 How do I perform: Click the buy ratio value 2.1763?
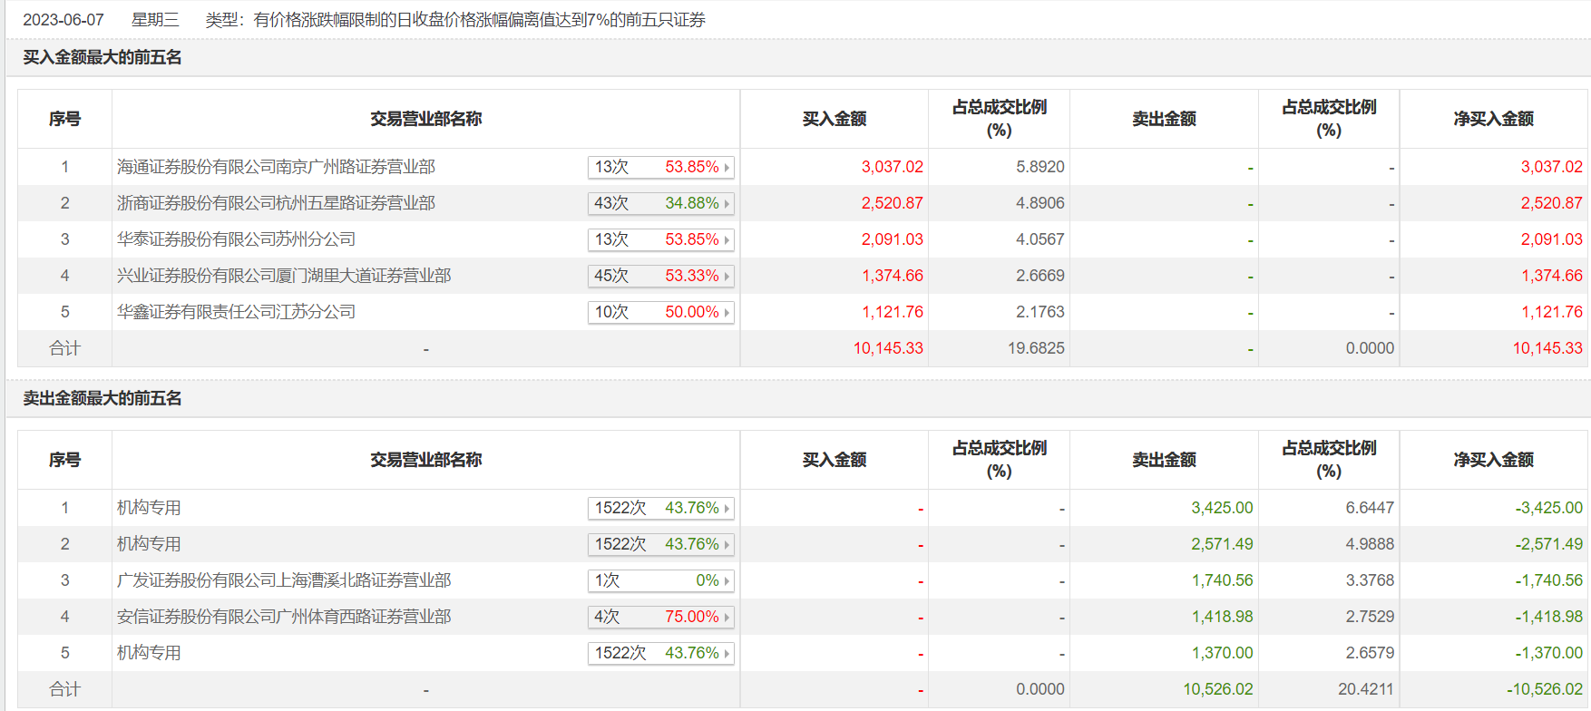[1040, 312]
